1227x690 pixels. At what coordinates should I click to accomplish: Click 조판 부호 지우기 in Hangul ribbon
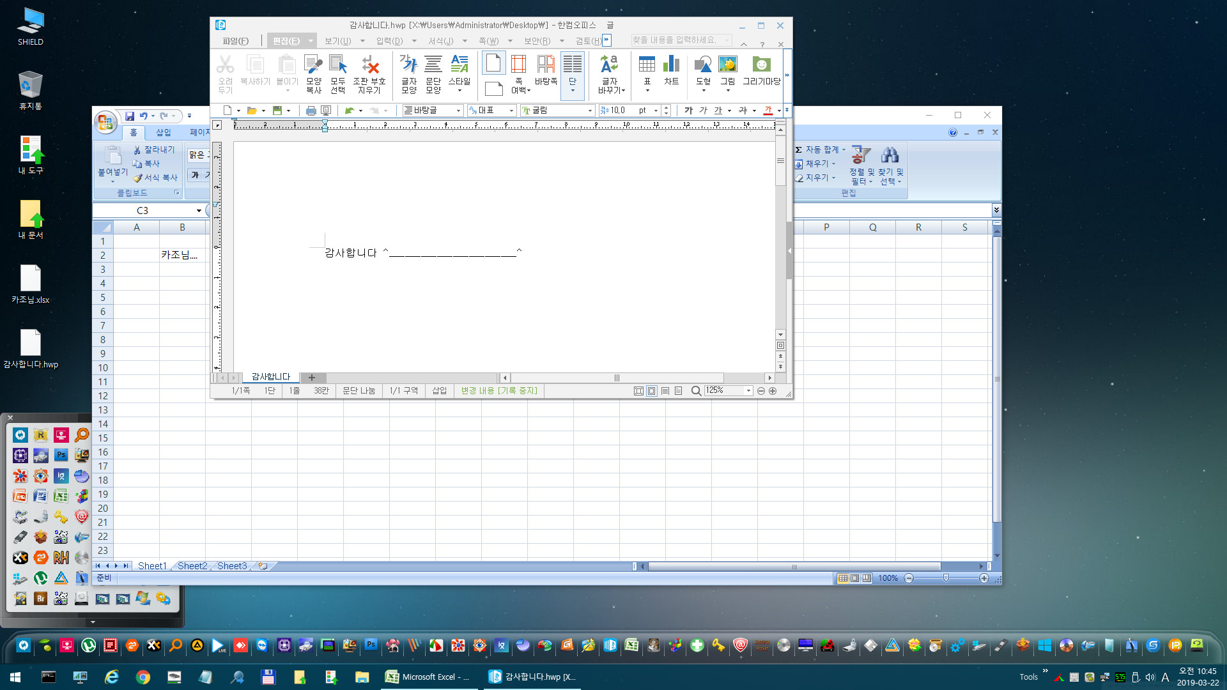[x=369, y=74]
